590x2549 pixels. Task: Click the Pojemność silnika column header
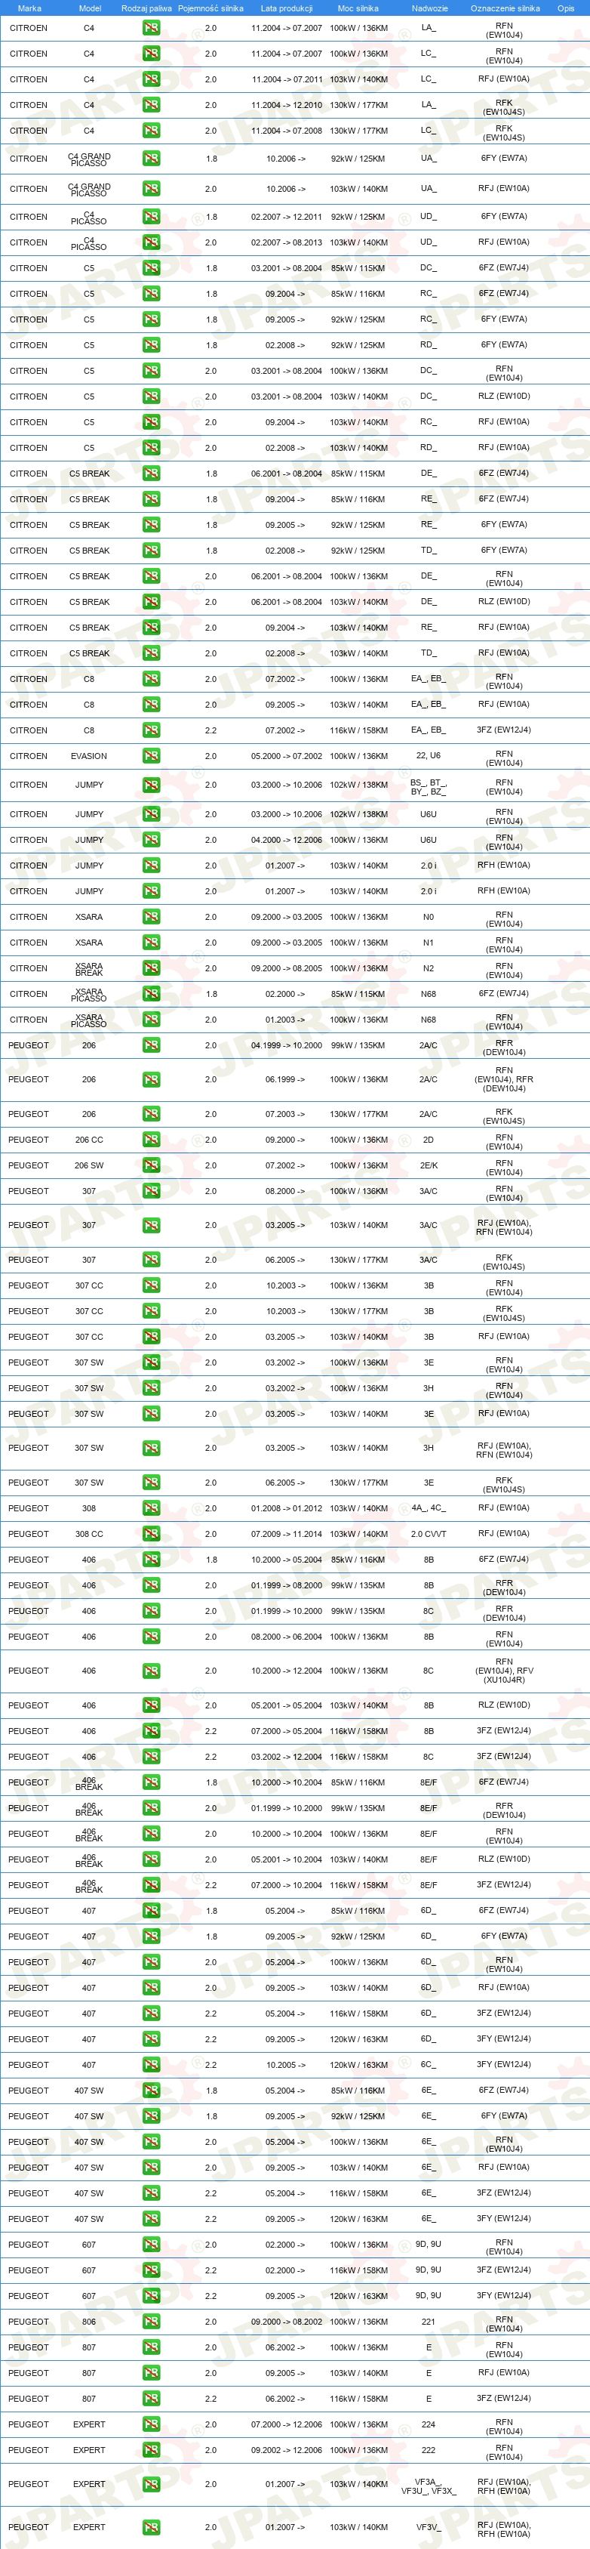(210, 8)
